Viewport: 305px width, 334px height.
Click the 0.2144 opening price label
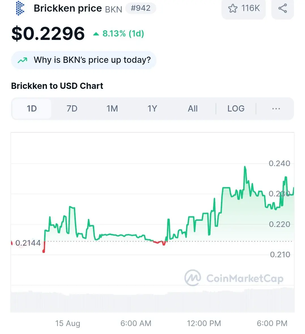tap(28, 243)
